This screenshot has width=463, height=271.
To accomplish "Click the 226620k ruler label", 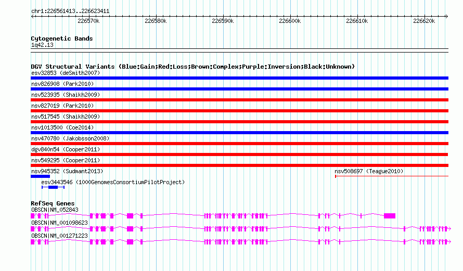I will [x=424, y=21].
